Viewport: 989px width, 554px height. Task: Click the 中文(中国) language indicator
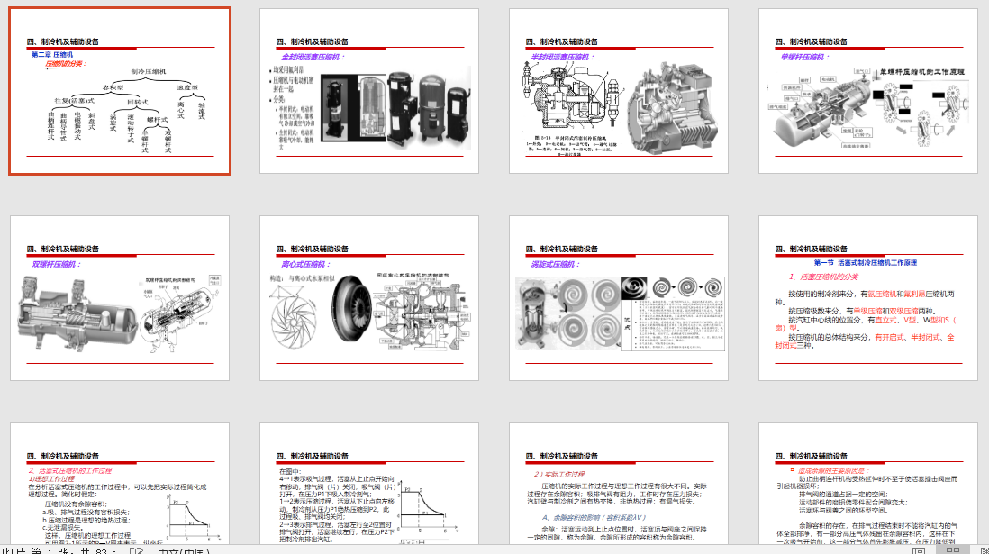(x=184, y=550)
